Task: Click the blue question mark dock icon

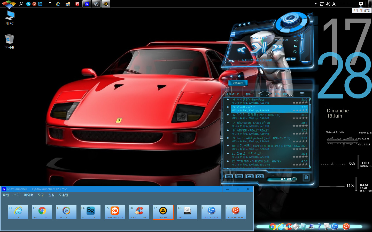Action: [x=319, y=227]
